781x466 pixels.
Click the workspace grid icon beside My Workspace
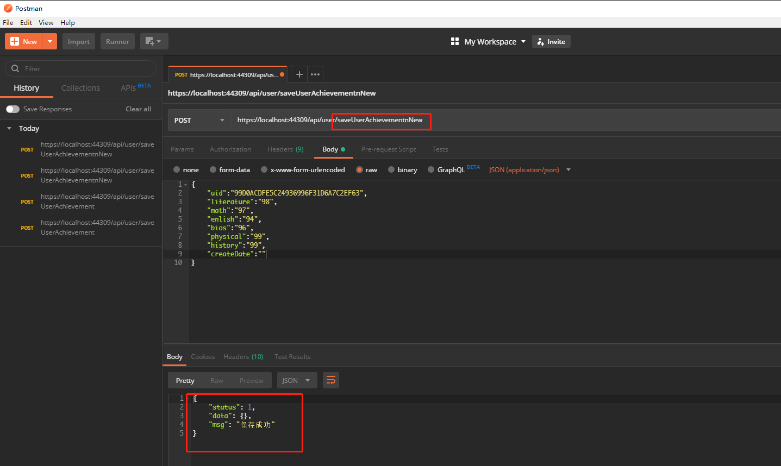pyautogui.click(x=455, y=41)
